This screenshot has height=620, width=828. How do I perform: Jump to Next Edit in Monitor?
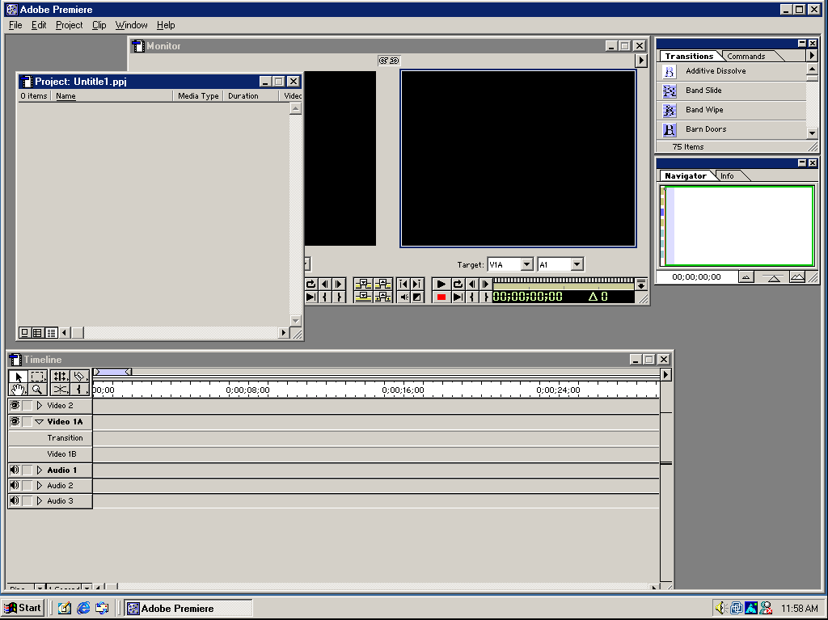coord(416,284)
